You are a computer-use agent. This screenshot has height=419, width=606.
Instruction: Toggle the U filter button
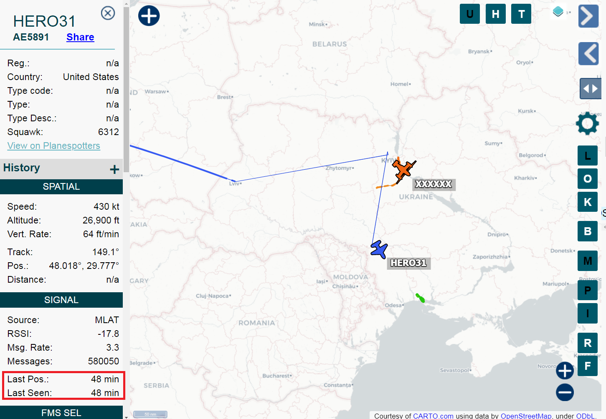click(x=470, y=14)
